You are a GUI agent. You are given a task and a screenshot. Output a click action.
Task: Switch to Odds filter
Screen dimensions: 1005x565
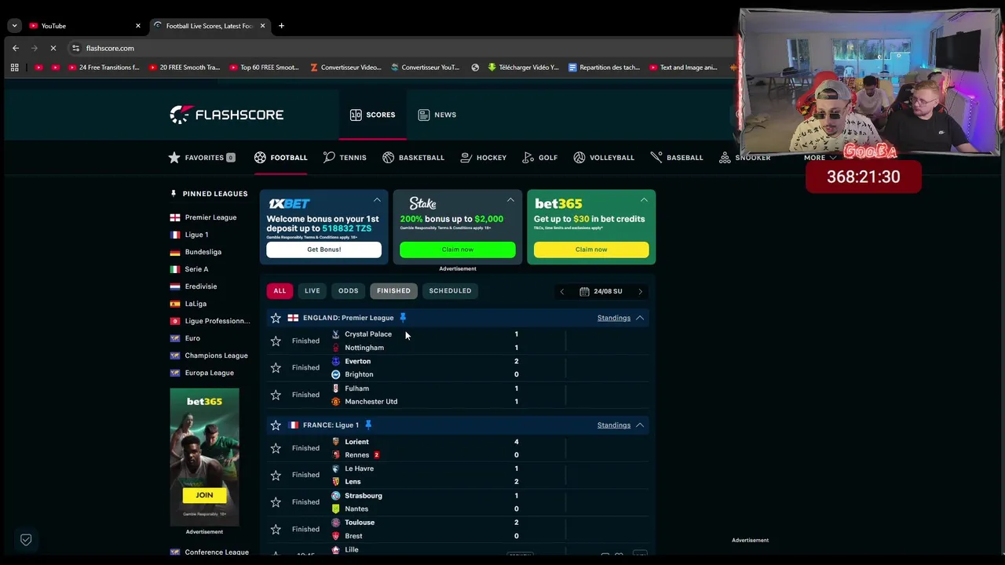[x=348, y=291]
